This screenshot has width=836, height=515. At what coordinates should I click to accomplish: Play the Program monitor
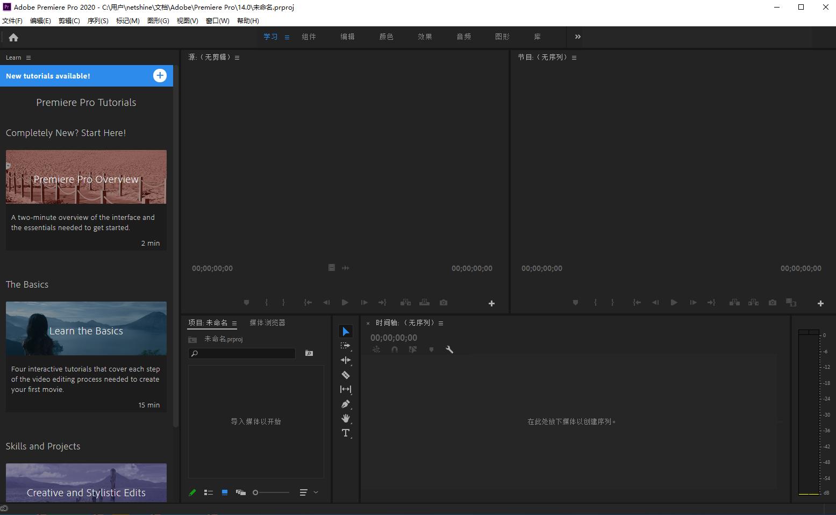(674, 303)
